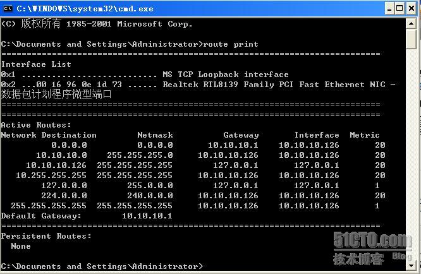Click 'Realtek RTL8139 Family PCI Fast Ethernet NIC'
The height and width of the screenshot is (274, 421).
(274, 85)
